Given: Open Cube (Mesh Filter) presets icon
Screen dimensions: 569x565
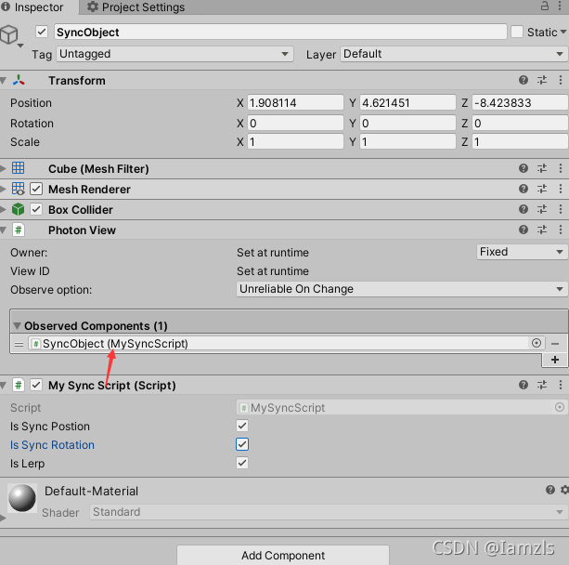Looking at the screenshot, I should pyautogui.click(x=542, y=168).
